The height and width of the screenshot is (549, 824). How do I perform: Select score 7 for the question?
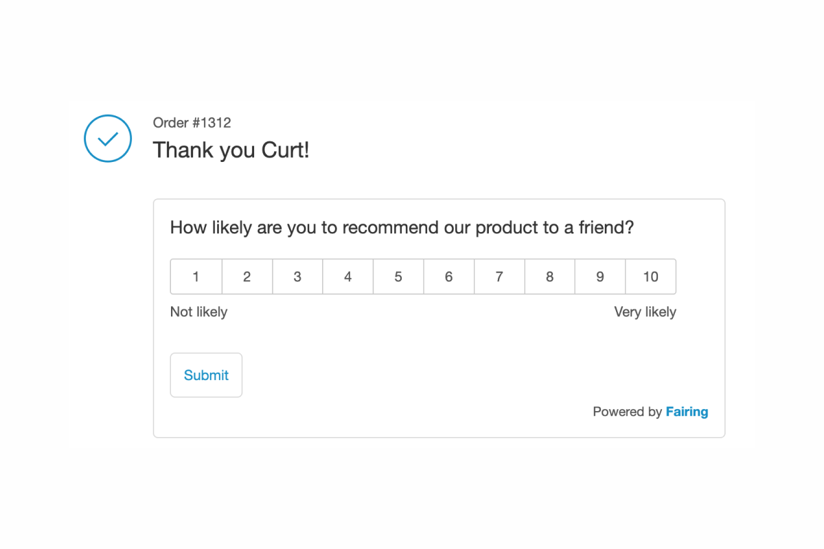pyautogui.click(x=499, y=277)
